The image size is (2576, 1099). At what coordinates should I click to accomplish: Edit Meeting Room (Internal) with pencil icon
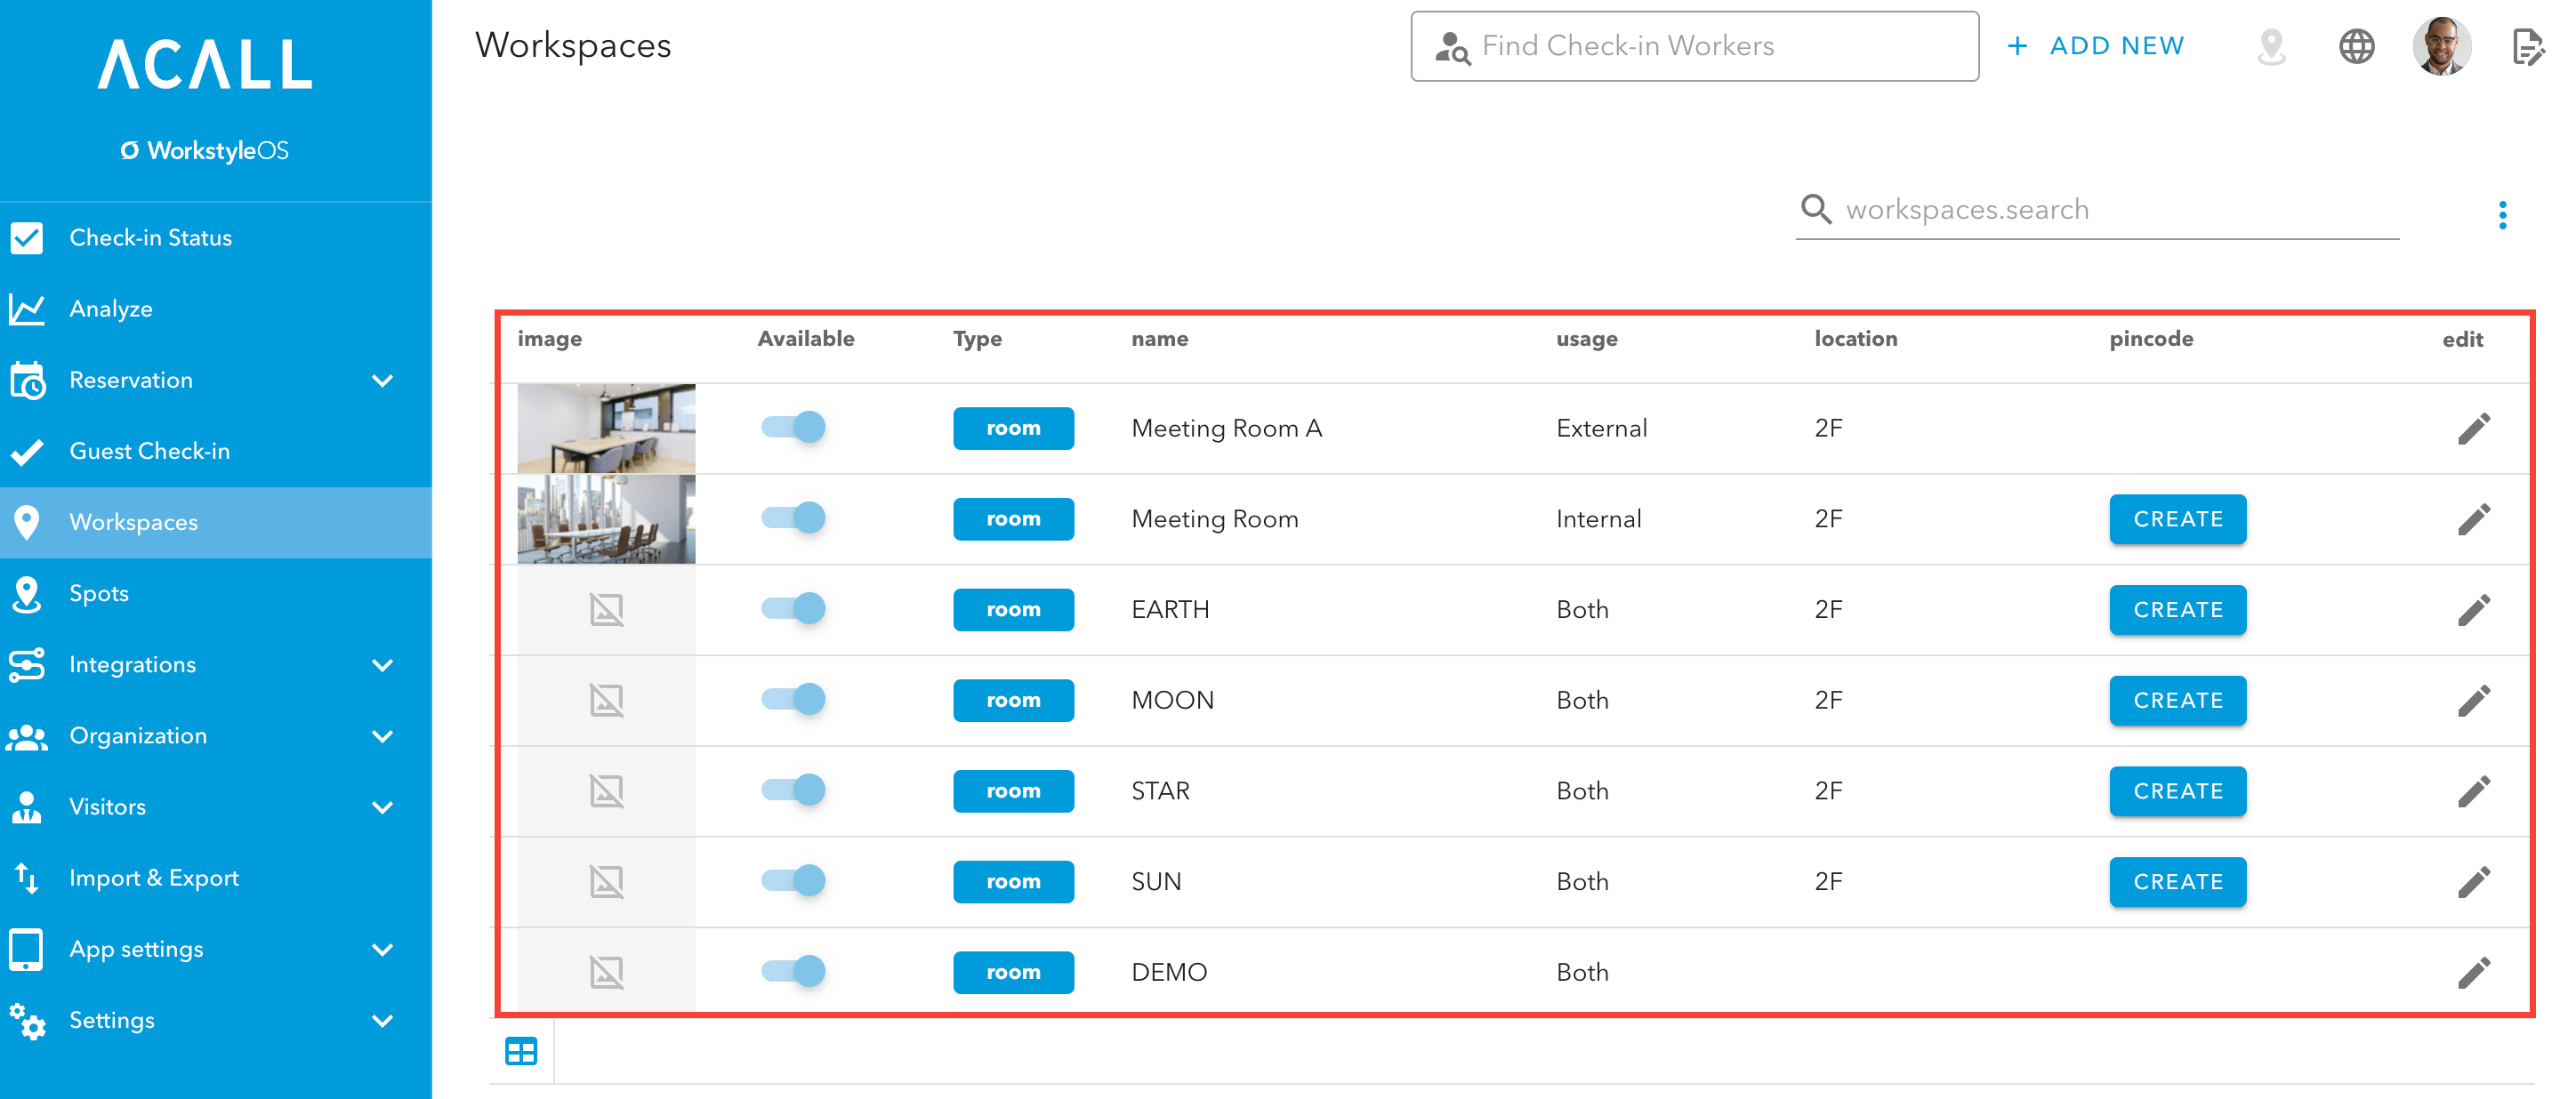(2474, 519)
